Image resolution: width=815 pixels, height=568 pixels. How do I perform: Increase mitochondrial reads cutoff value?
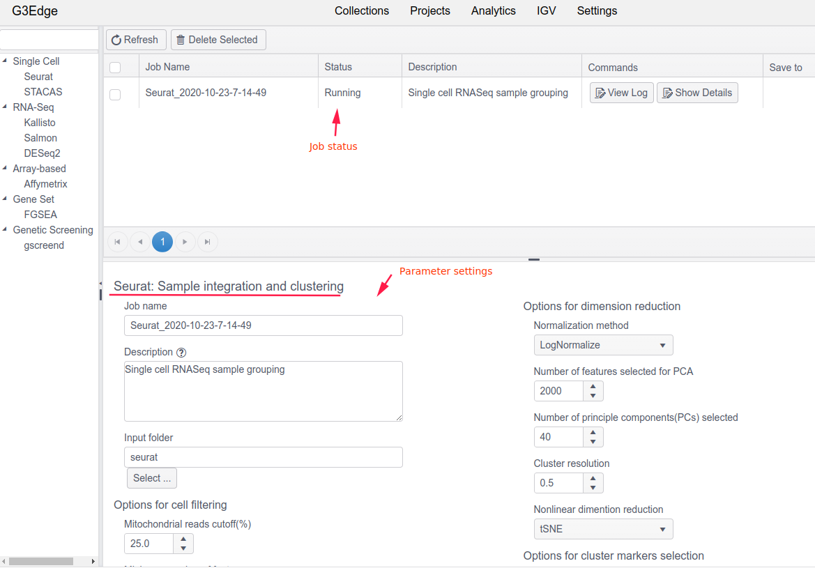pos(183,539)
